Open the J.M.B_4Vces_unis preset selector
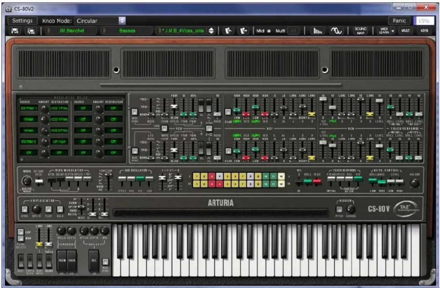This screenshot has height=288, width=440. (x=182, y=30)
